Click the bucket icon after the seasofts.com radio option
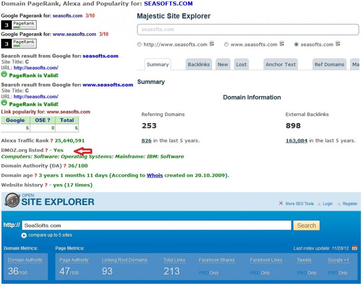This screenshot has height=286, width=362. tap(338, 43)
